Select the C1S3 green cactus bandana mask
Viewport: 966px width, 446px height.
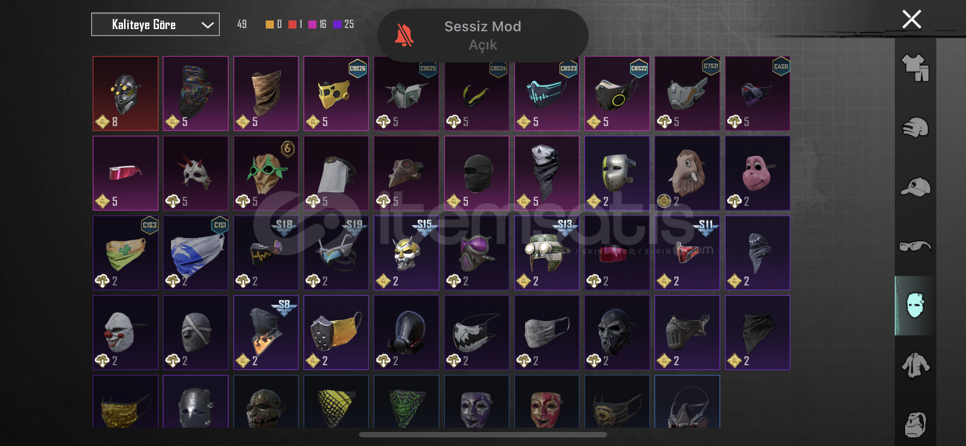[126, 253]
